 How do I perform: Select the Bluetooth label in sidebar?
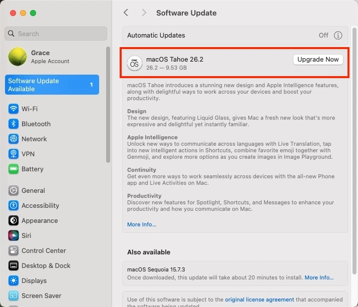(36, 124)
